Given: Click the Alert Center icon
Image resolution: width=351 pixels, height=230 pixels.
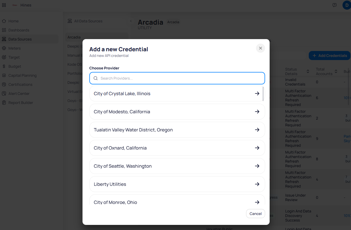Looking at the screenshot, I should (x=4, y=93).
